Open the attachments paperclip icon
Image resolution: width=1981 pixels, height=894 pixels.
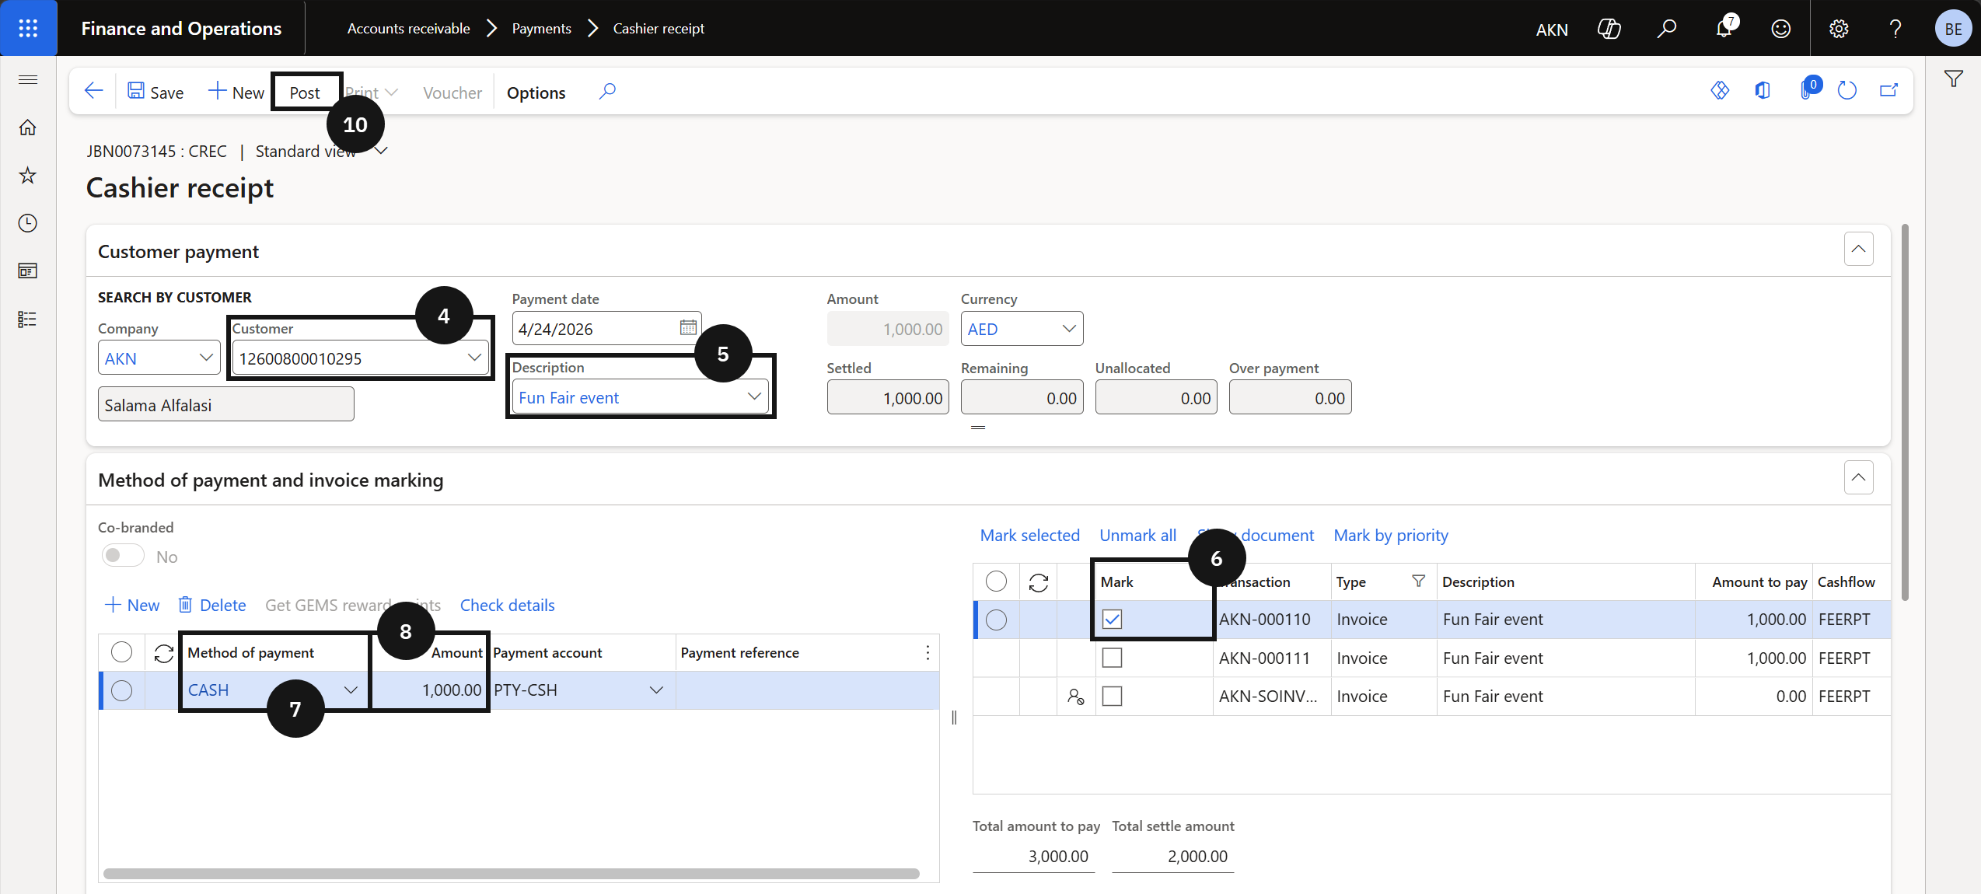coord(1807,91)
